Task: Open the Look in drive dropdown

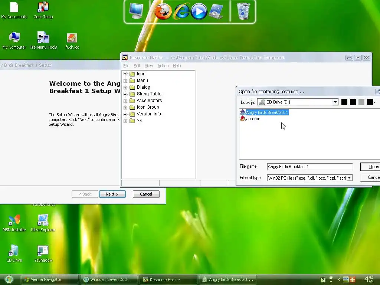Action: point(335,102)
